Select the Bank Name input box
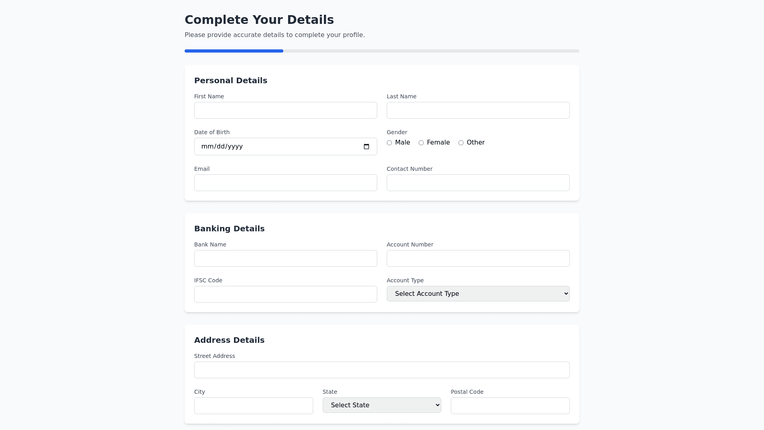Image resolution: width=764 pixels, height=430 pixels. pyautogui.click(x=285, y=258)
